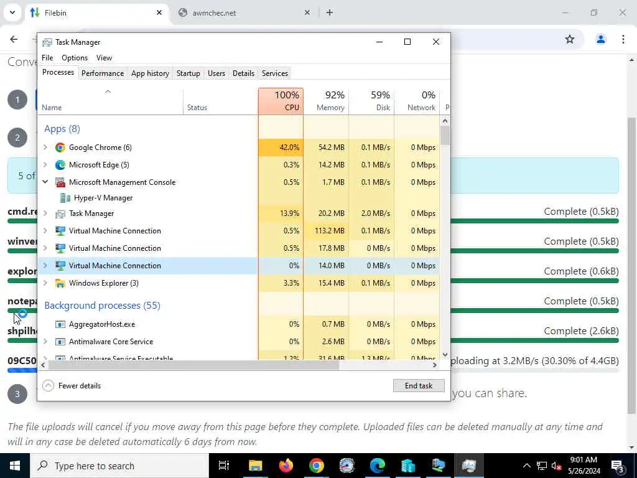Expand Virtual Machine Connection using 17.8 MB

pos(45,248)
